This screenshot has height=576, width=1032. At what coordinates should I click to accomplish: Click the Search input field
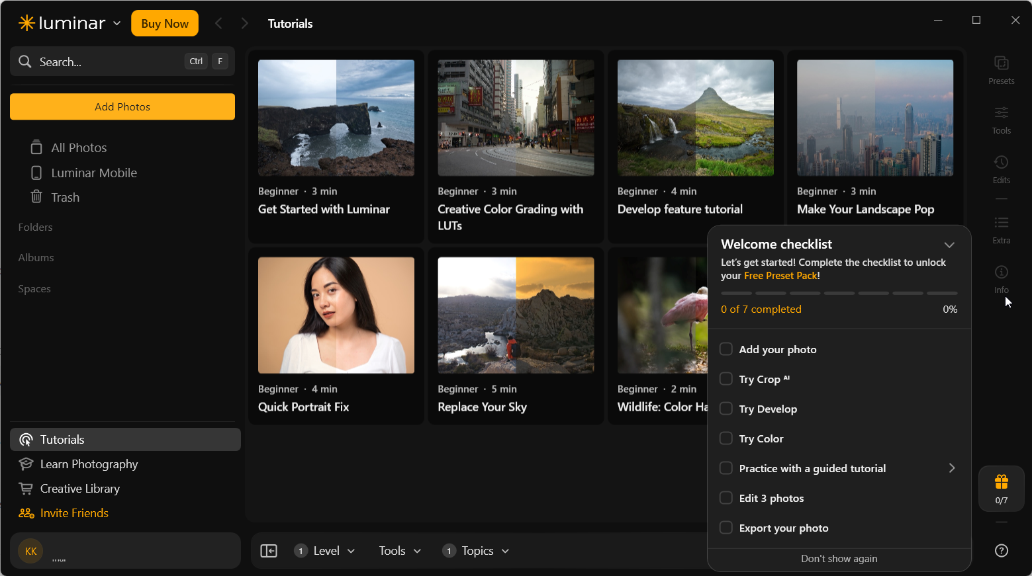[122, 62]
